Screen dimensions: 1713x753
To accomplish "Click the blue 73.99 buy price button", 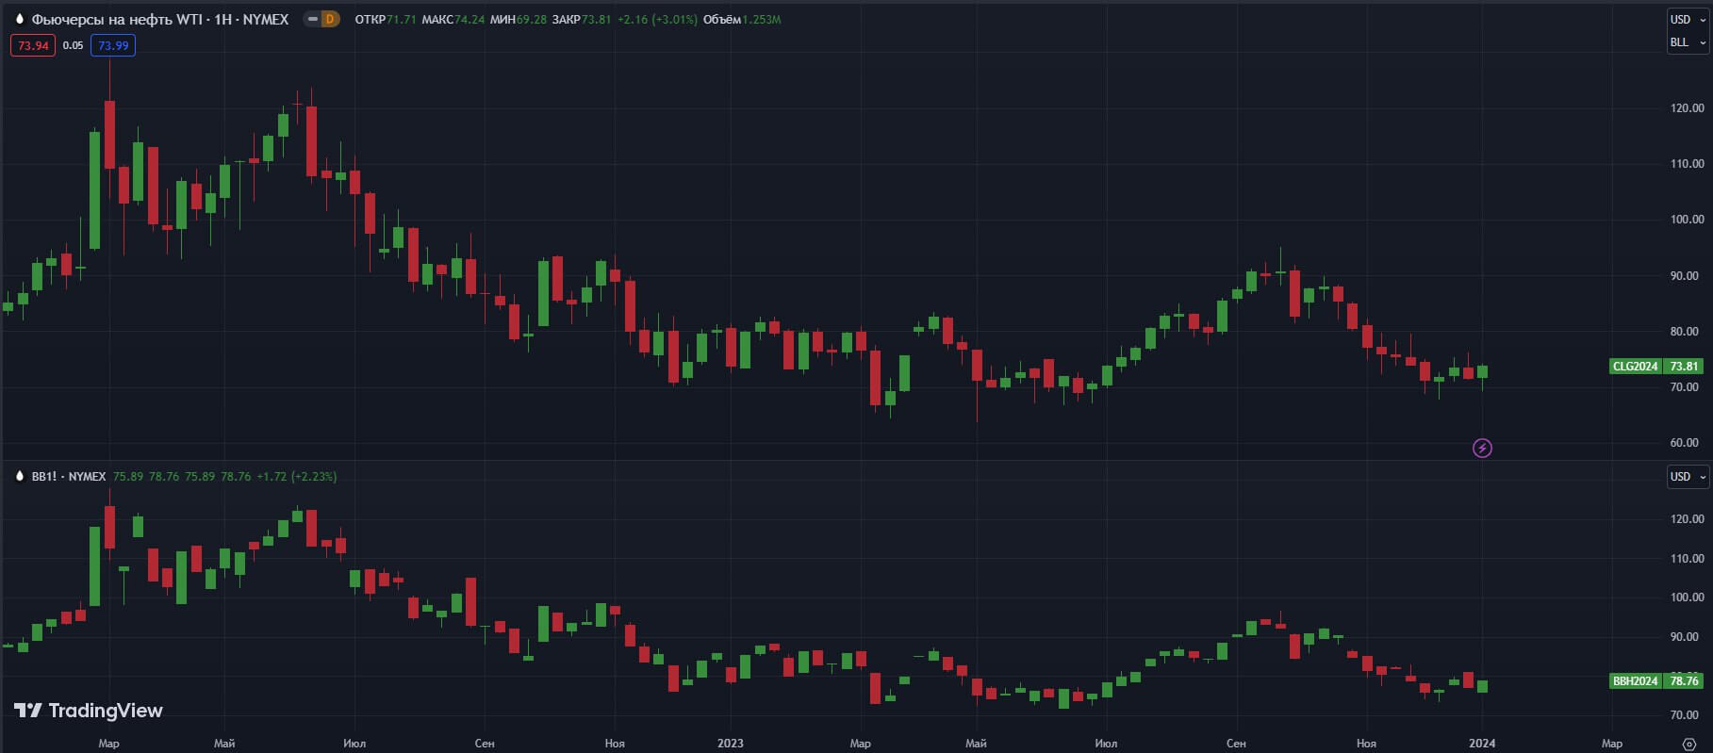I will click(x=113, y=45).
